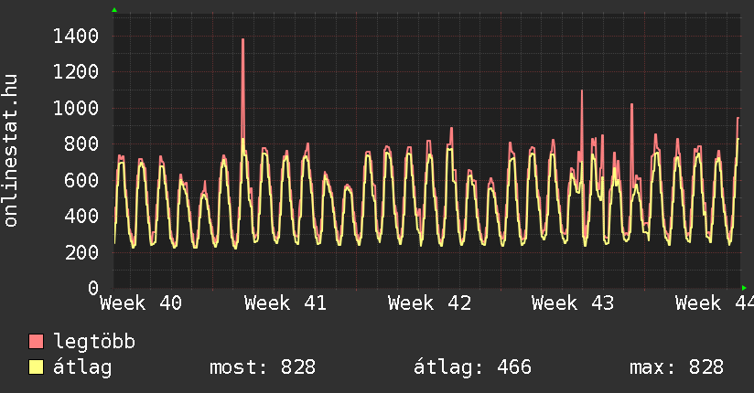754x393 pixels.
Task: Click the Week 43 axis label
Action: pyautogui.click(x=572, y=303)
